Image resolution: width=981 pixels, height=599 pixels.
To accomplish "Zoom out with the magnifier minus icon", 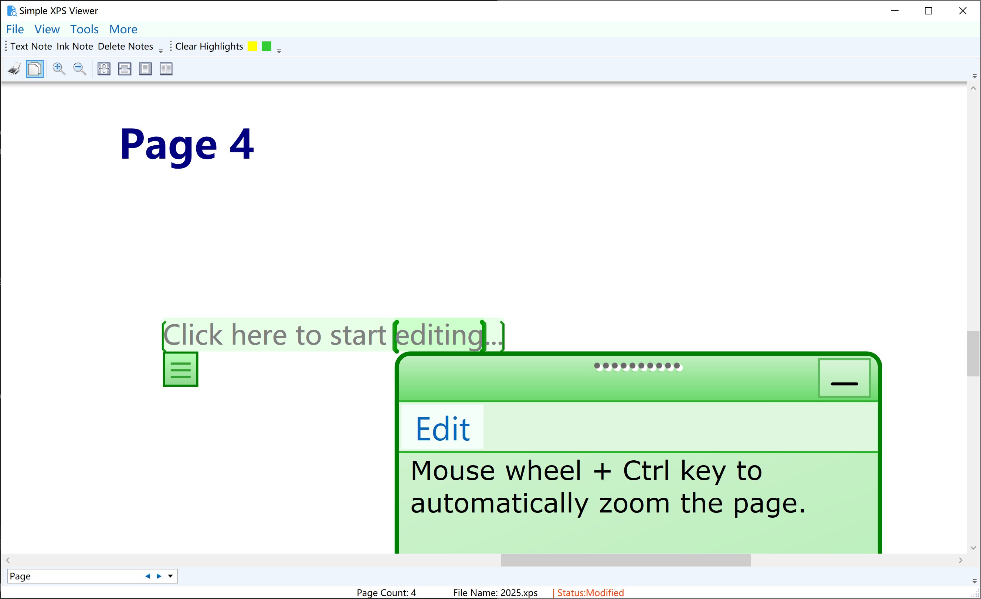I will click(79, 68).
